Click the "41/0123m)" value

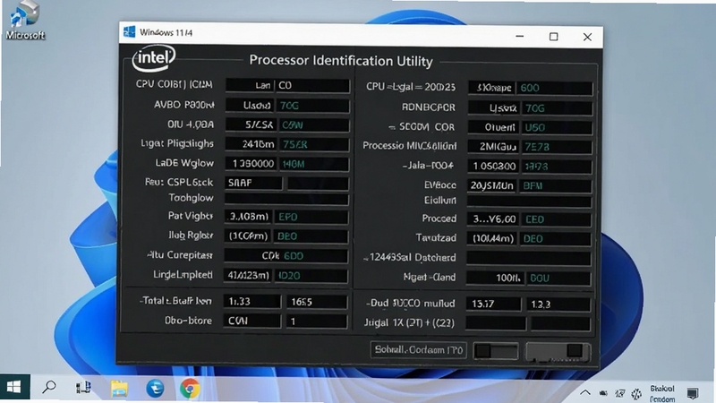(x=249, y=276)
